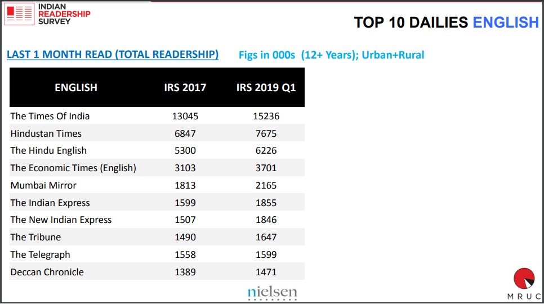Select the value 2165
This screenshot has width=544, height=304.
266,185
